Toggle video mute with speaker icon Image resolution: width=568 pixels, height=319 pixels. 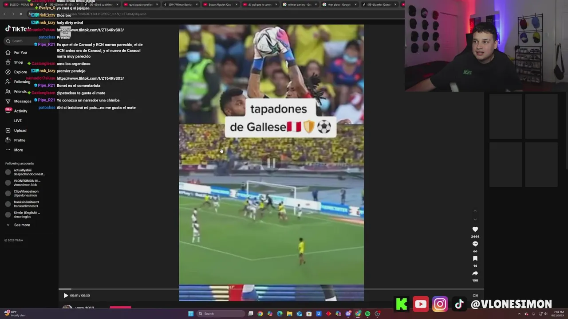[475, 296]
